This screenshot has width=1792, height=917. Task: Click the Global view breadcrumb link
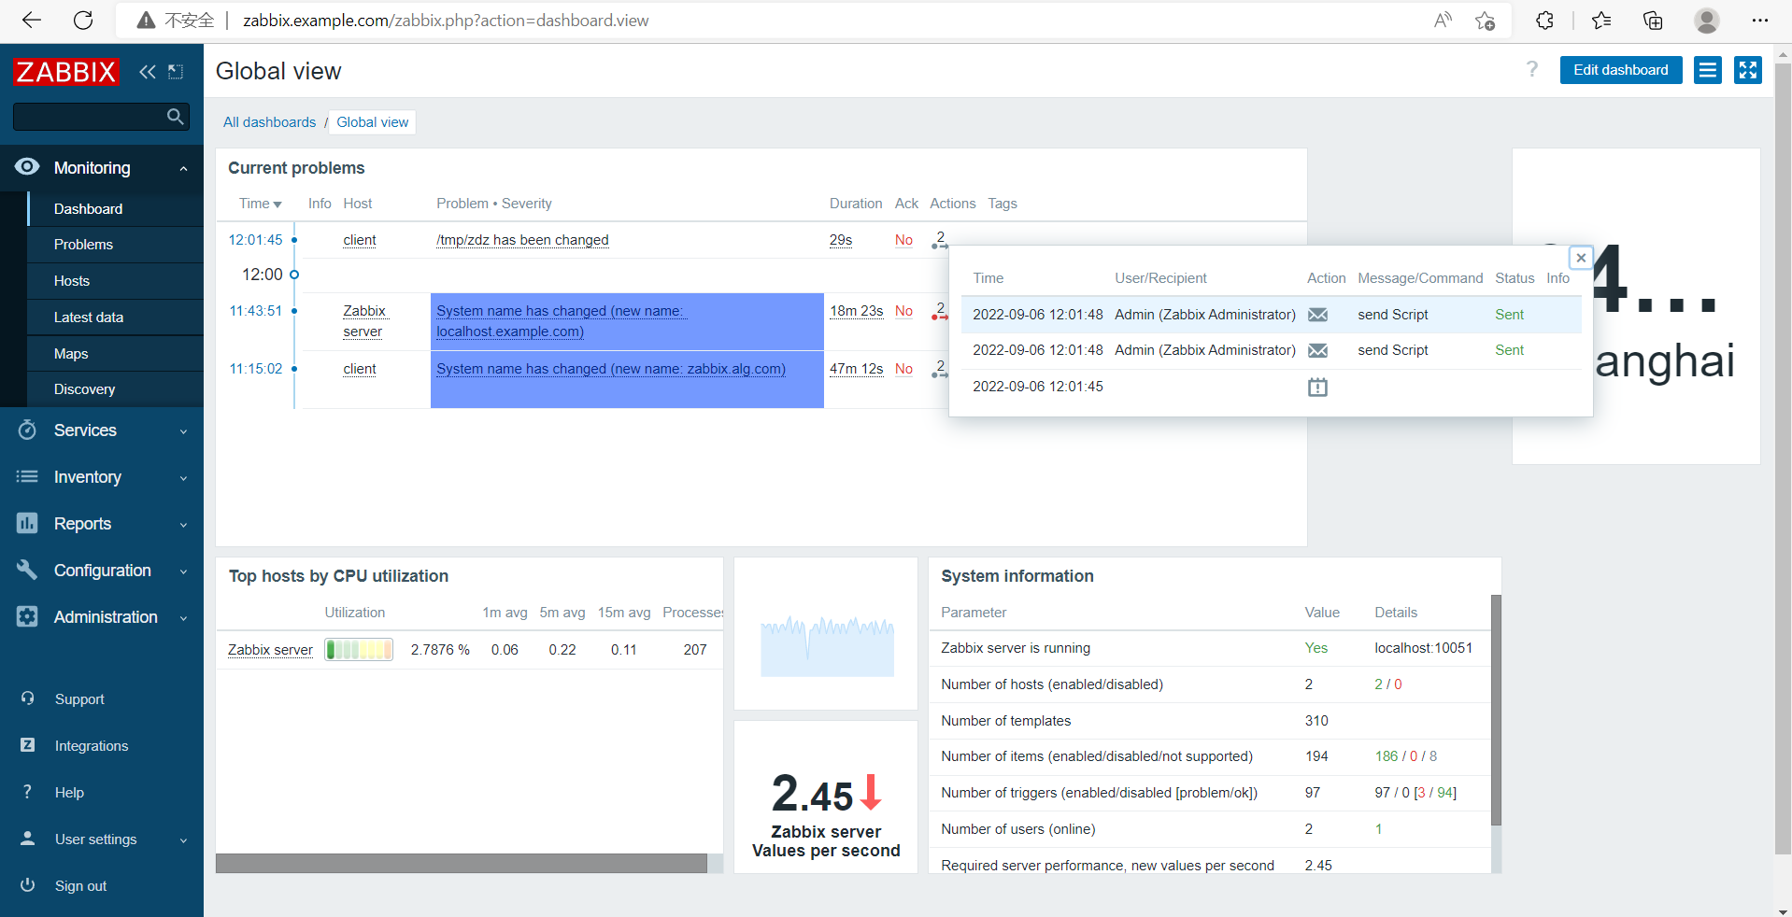pyautogui.click(x=373, y=122)
